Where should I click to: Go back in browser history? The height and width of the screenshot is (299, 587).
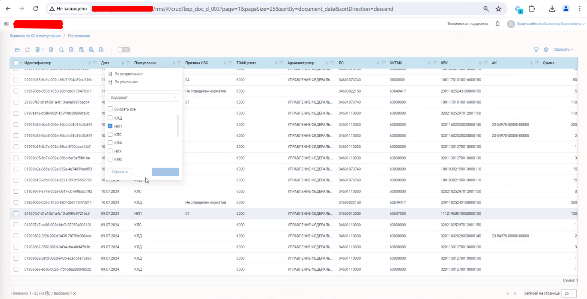coord(8,9)
